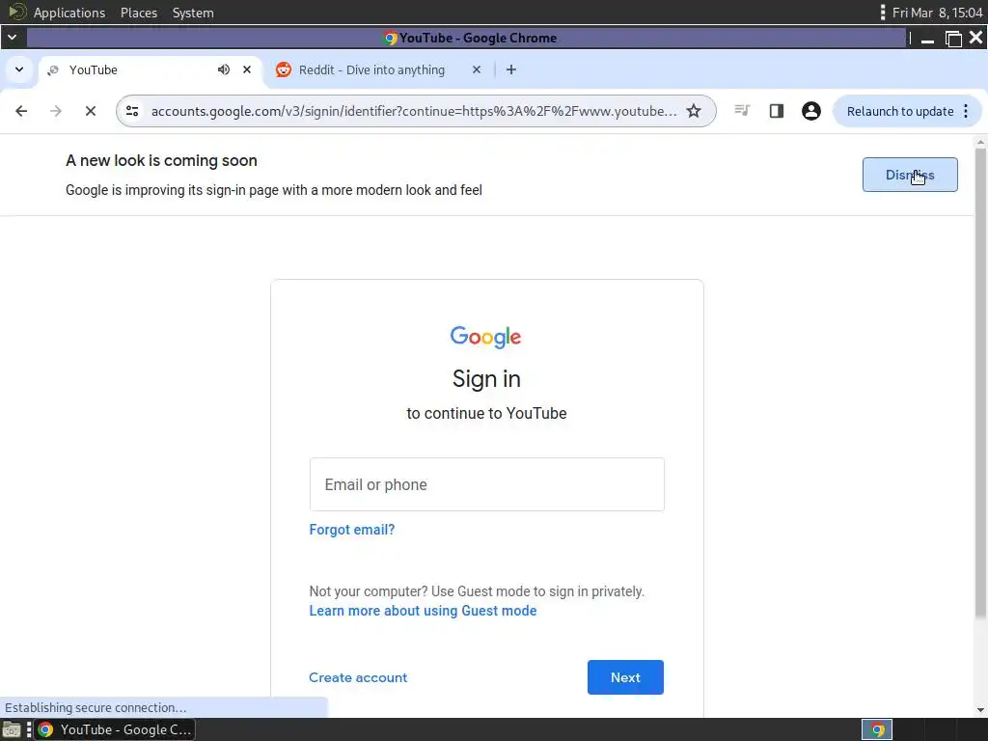988x741 pixels.
Task: Click the Email or phone field
Action: (486, 484)
